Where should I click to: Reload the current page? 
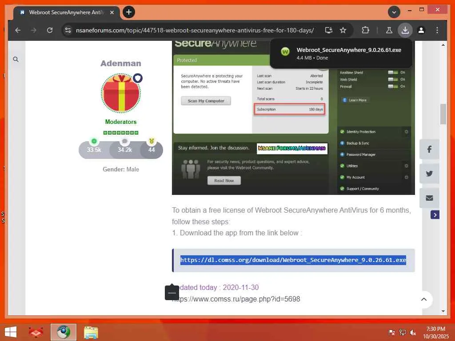coord(50,30)
